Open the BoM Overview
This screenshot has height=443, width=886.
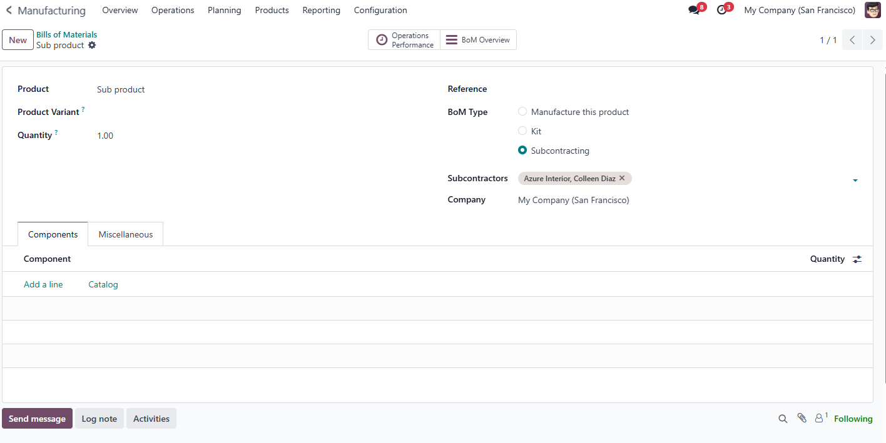pos(479,40)
